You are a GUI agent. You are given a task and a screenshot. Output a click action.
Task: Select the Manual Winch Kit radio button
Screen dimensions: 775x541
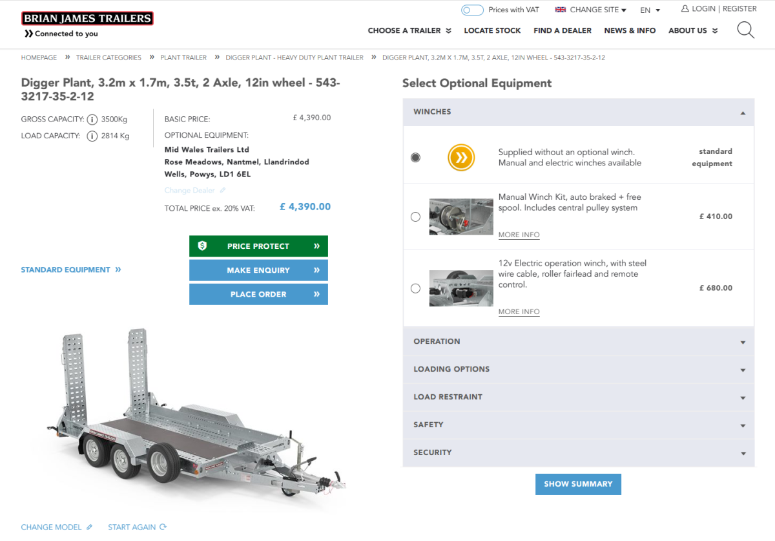415,217
